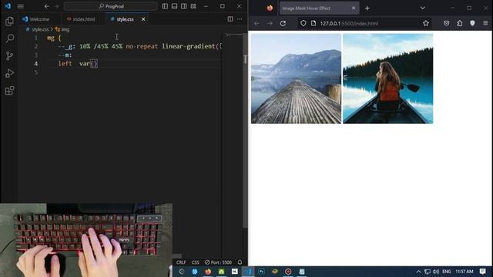Click the Firefox toolbar shield extension icon

coord(472,23)
